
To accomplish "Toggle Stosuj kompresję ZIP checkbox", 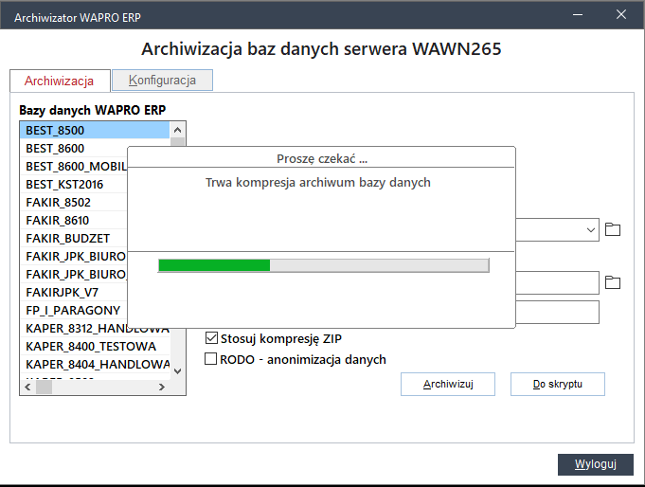I will click(211, 338).
